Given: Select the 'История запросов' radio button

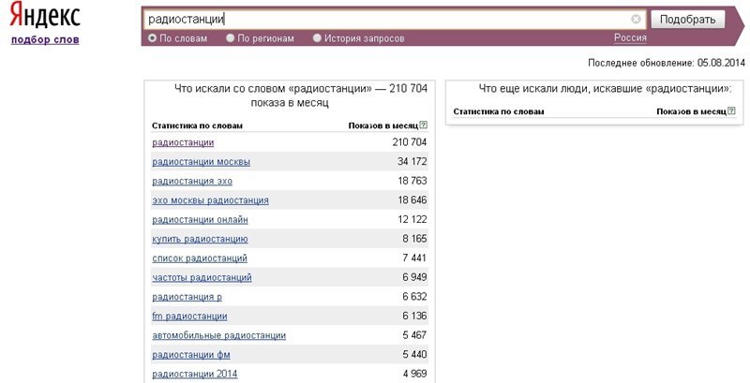Looking at the screenshot, I should coord(317,37).
